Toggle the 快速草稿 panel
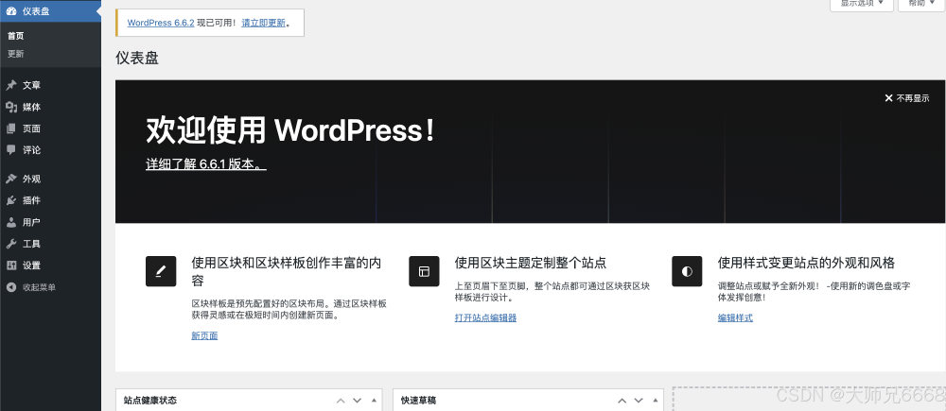946x411 pixels. point(656,401)
